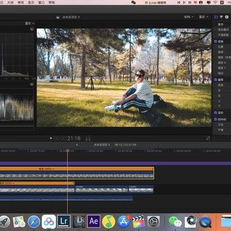231x231 pixels.
Task: Click the timeline playhead marker
Action: tap(68, 151)
